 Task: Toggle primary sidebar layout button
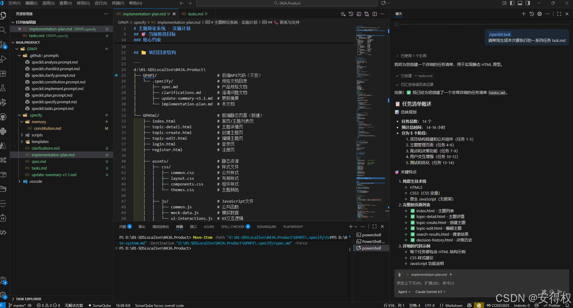pos(512,3)
